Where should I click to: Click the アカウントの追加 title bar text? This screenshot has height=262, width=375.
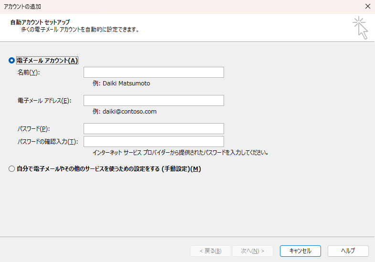(x=22, y=6)
